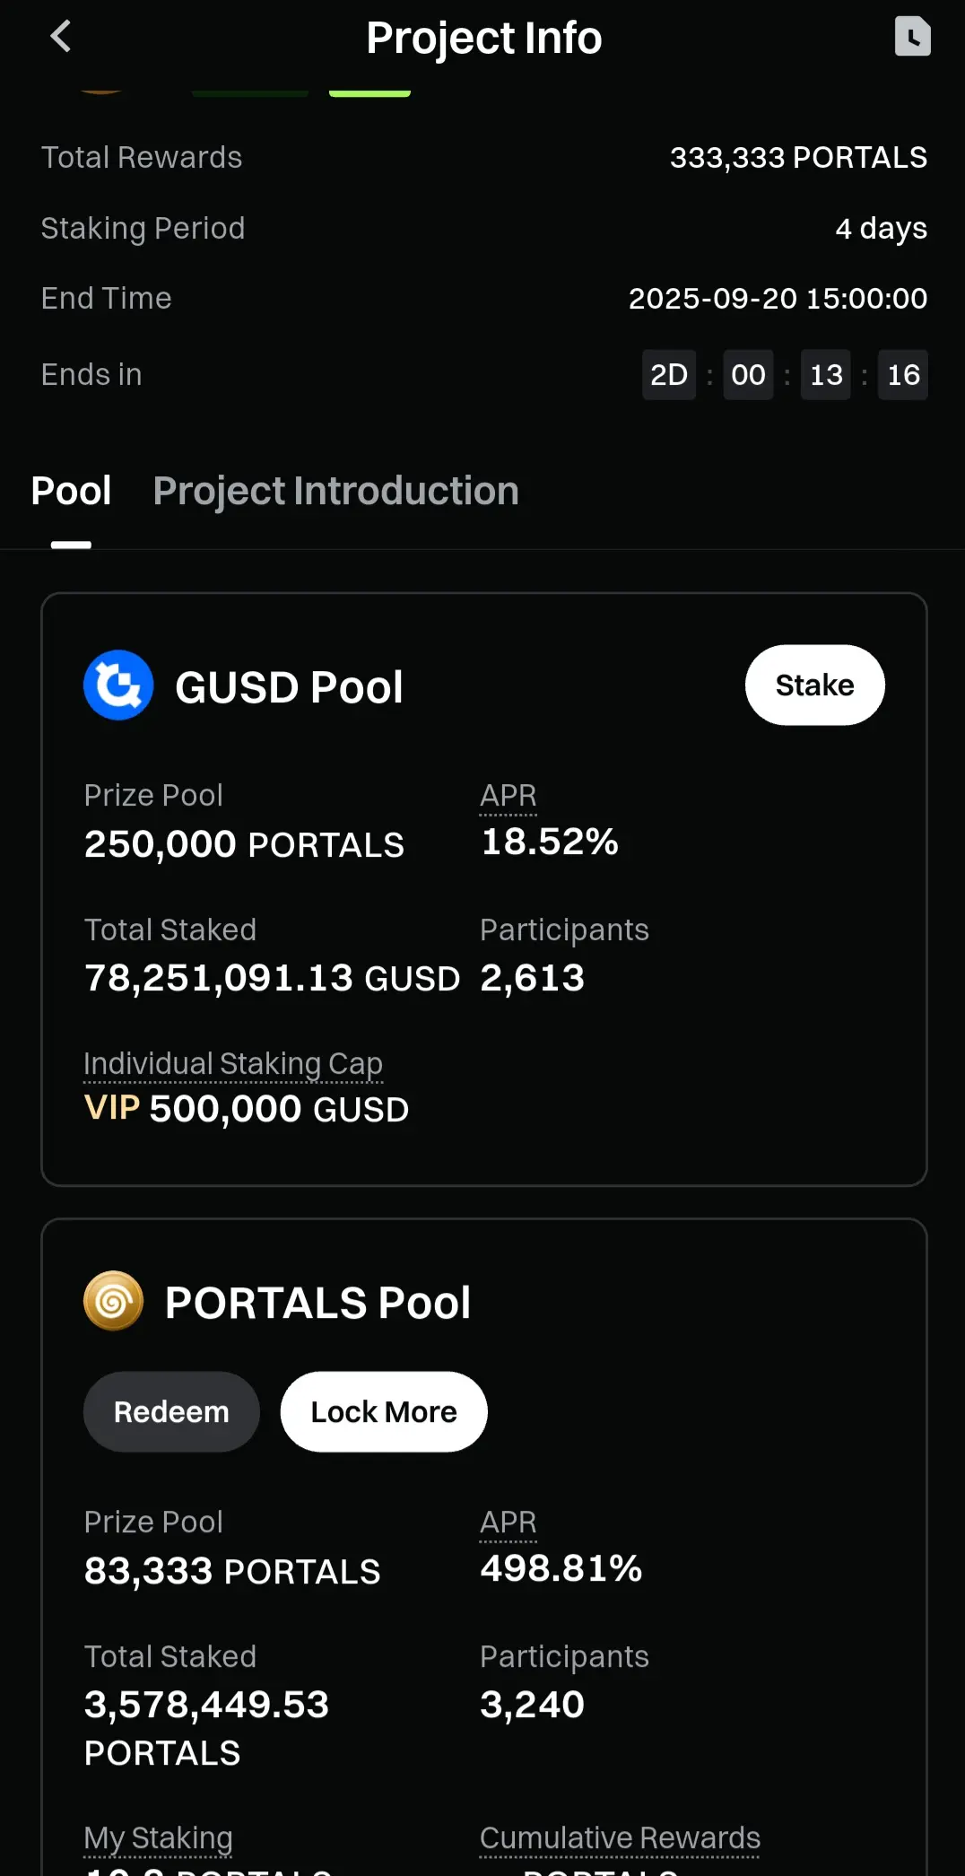Redeem from the PORTALS Pool
The height and width of the screenshot is (1876, 965).
(171, 1412)
